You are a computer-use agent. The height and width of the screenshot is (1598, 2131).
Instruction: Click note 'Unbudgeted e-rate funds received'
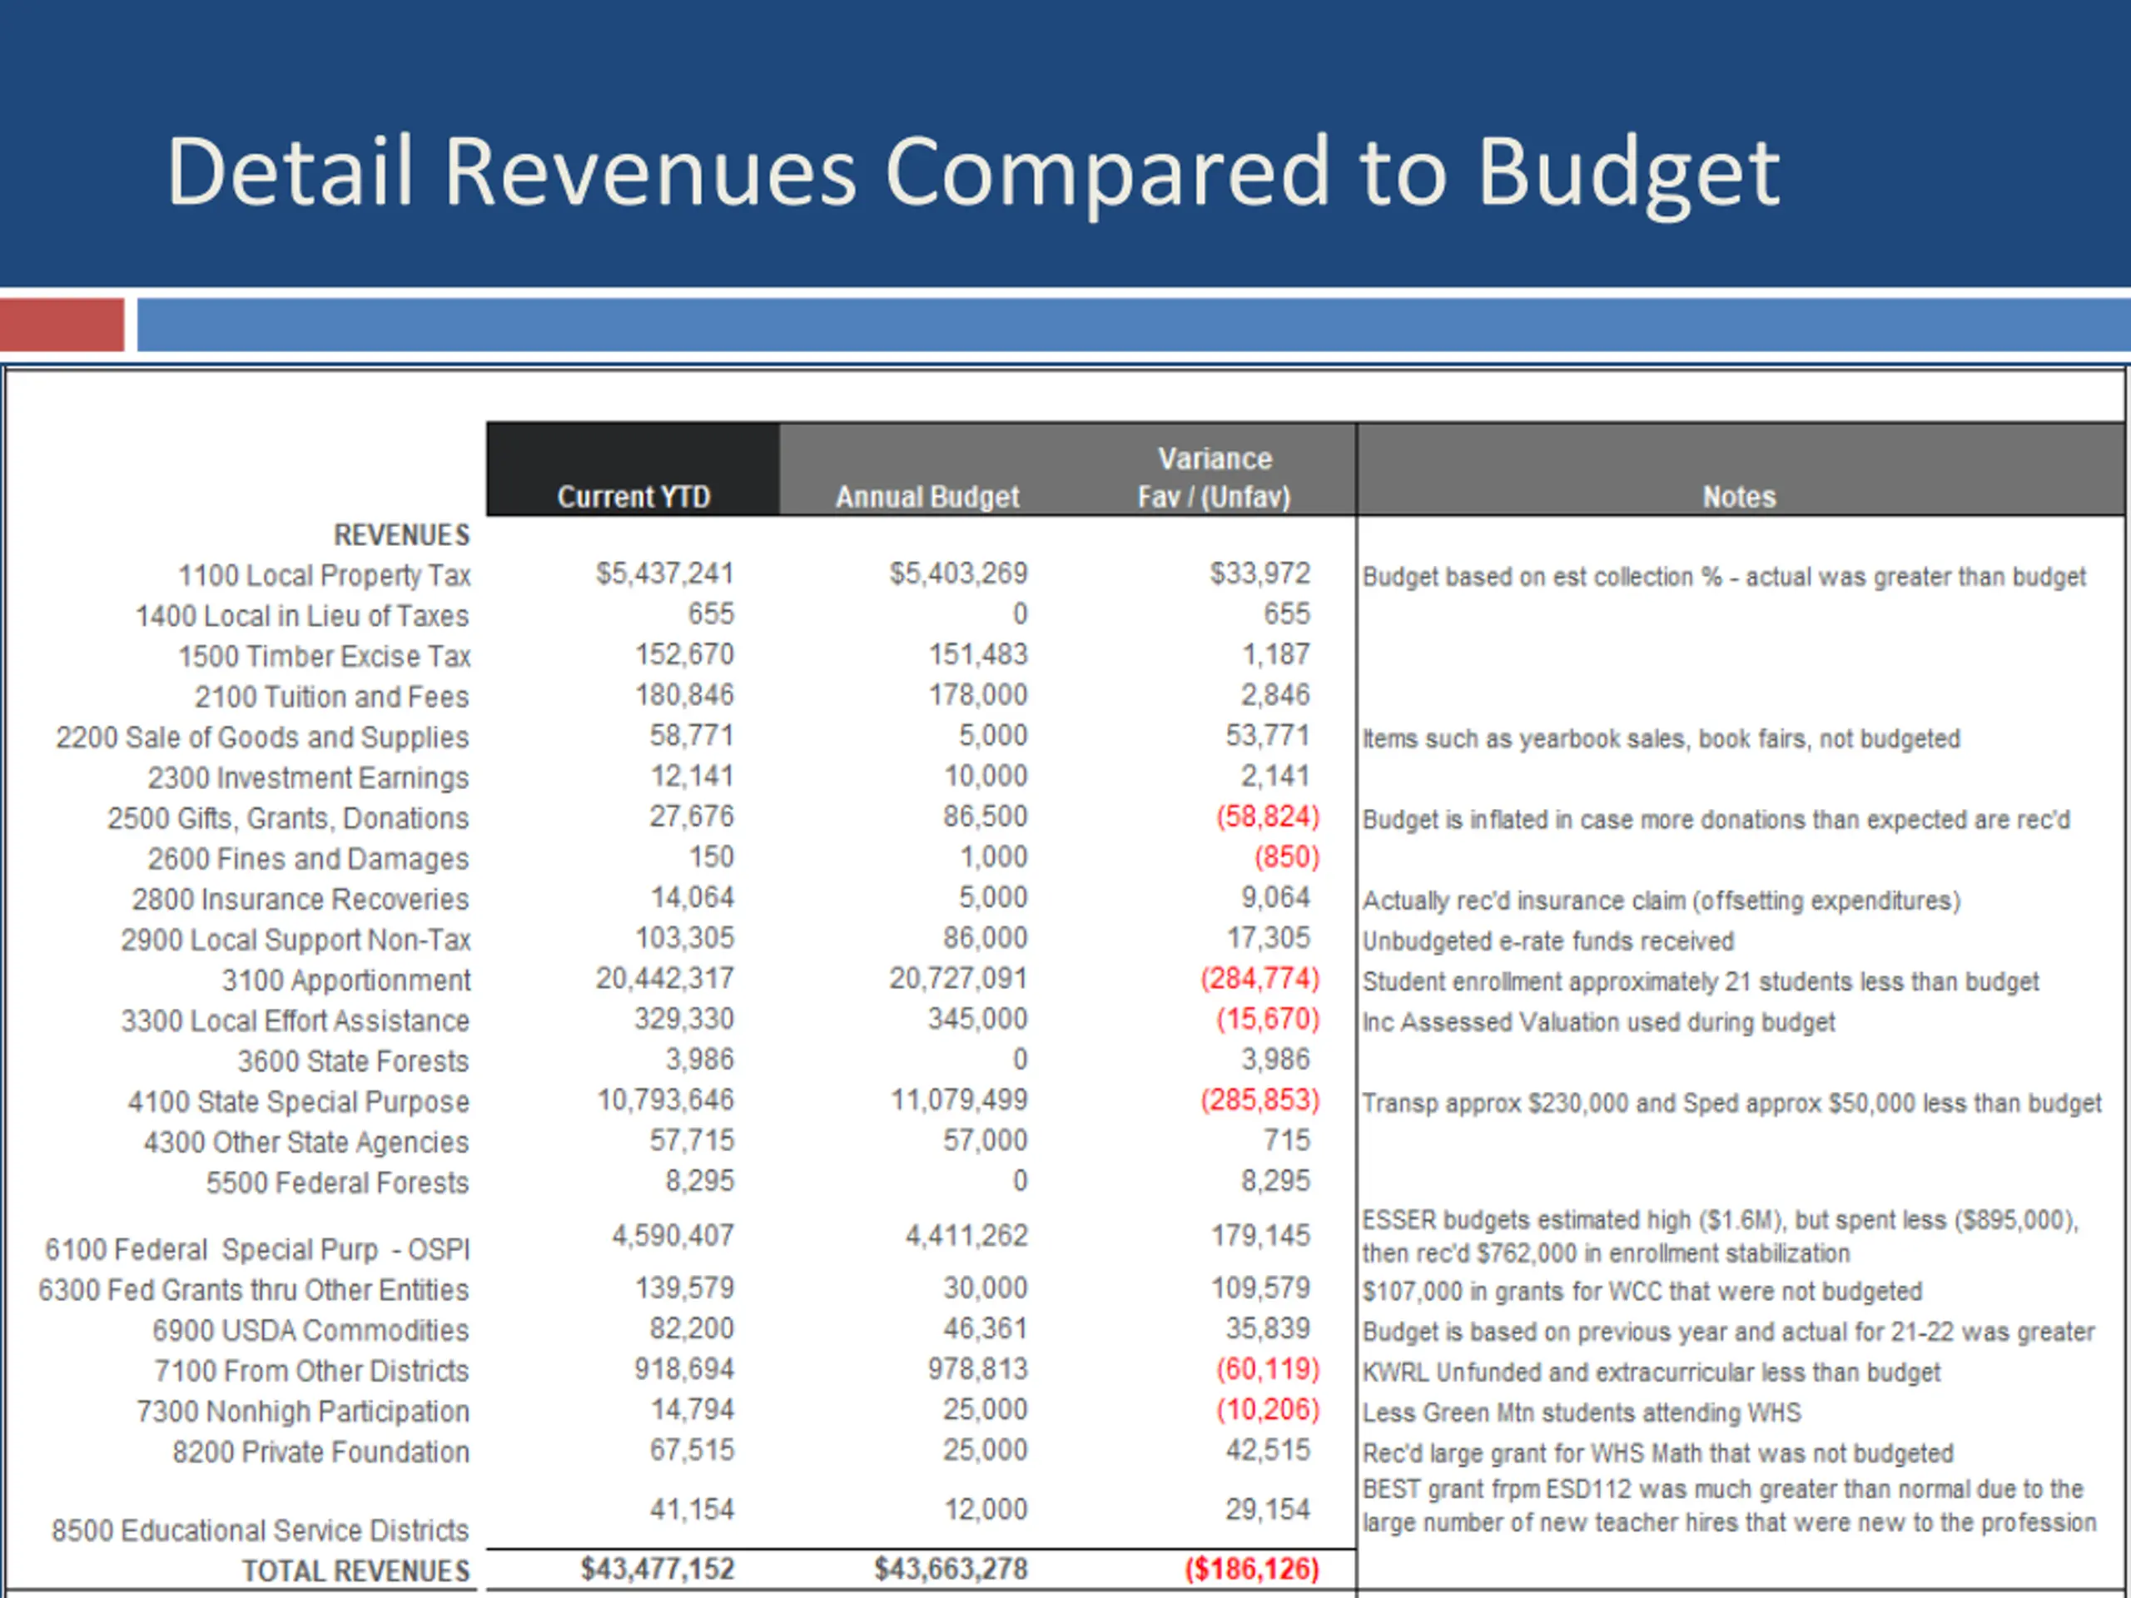[1547, 941]
